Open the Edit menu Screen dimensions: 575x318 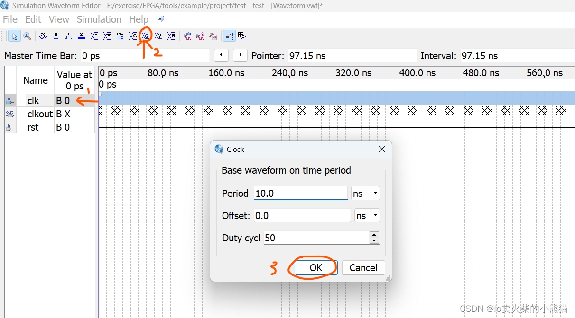click(x=33, y=19)
